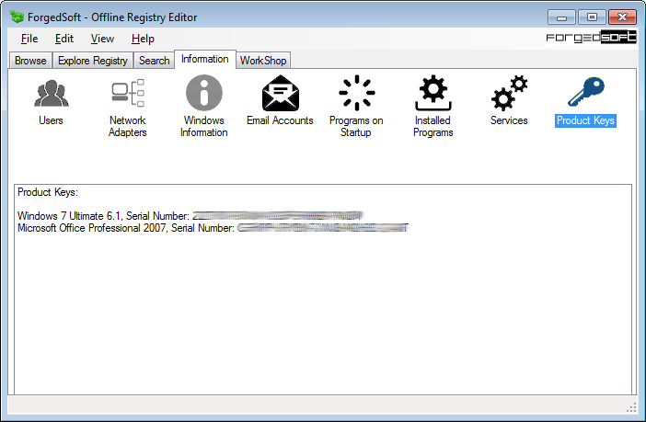646x422 pixels.
Task: Click the ForgedSoft title bar app icon
Action: pyautogui.click(x=17, y=17)
